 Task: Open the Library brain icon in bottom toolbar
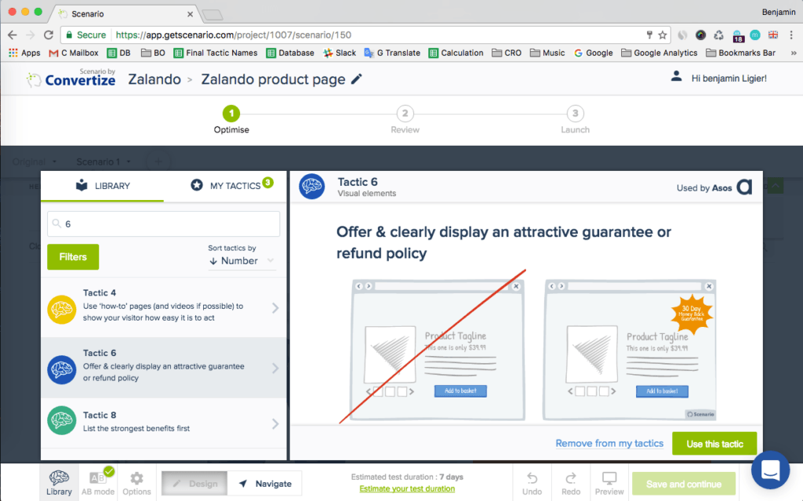tap(59, 482)
